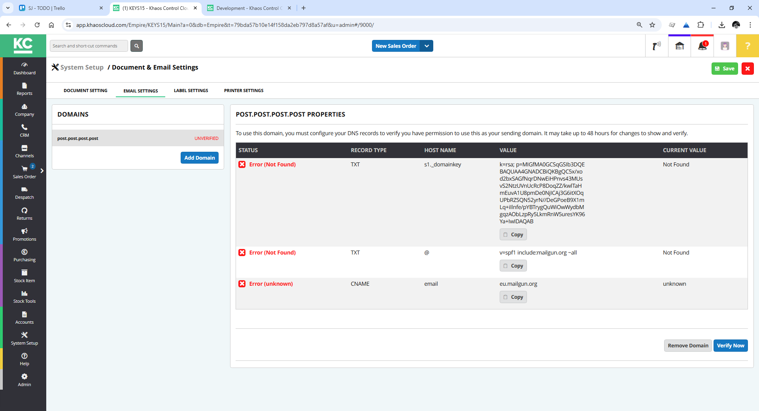
Task: Switch to Document Setting tab
Action: click(x=85, y=90)
